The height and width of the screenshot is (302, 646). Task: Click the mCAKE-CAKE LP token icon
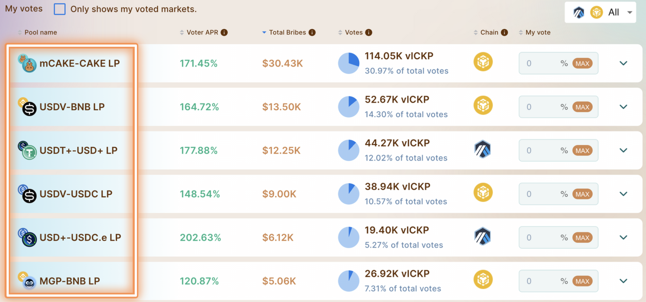[x=28, y=63]
